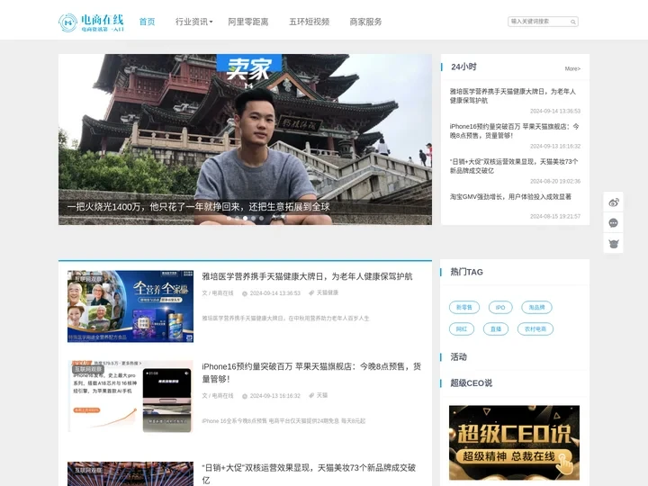
Task: Open the 卖家 banner image
Action: pos(245,139)
